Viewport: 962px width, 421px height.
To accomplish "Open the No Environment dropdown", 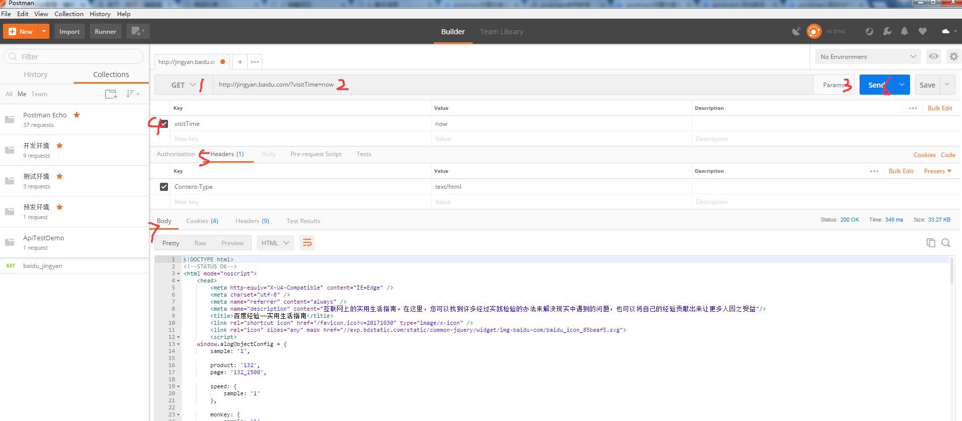I will point(868,56).
